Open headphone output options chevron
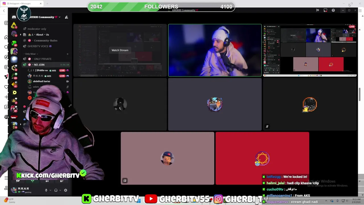 tap(60, 190)
